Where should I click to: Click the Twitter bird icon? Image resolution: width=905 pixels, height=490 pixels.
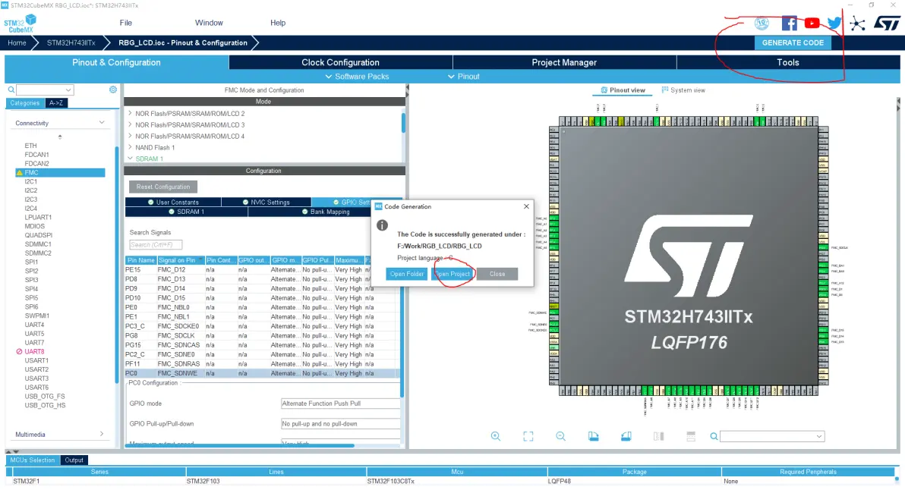click(x=834, y=24)
